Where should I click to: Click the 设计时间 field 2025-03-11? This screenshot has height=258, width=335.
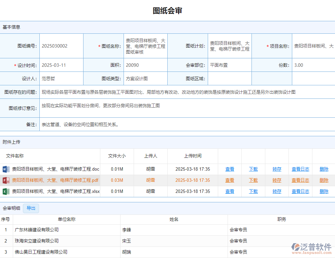[61, 65]
